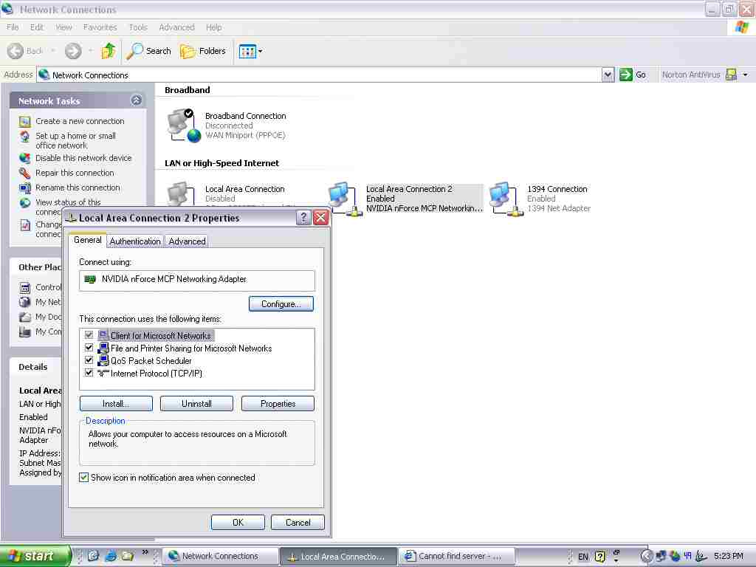756x567 pixels.
Task: Click the Back arrow icon in toolbar
Action: tap(16, 51)
